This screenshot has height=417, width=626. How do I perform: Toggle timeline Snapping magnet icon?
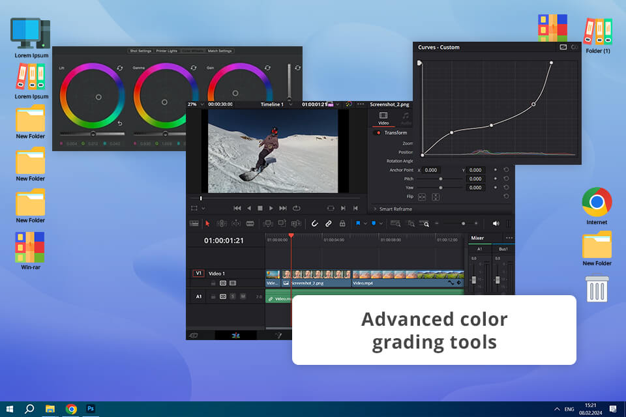click(x=314, y=223)
